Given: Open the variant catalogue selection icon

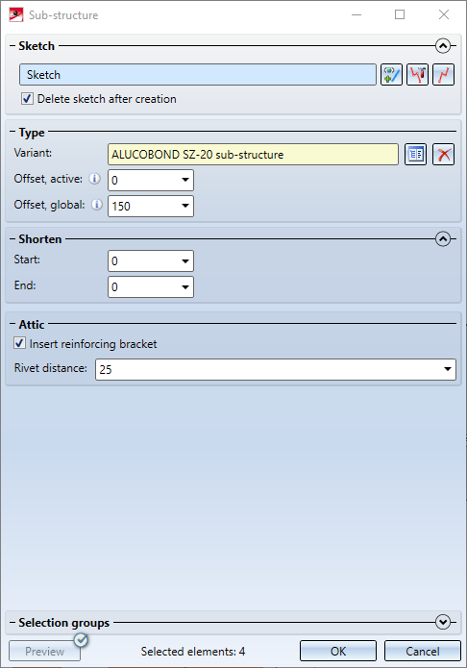Looking at the screenshot, I should (x=415, y=154).
